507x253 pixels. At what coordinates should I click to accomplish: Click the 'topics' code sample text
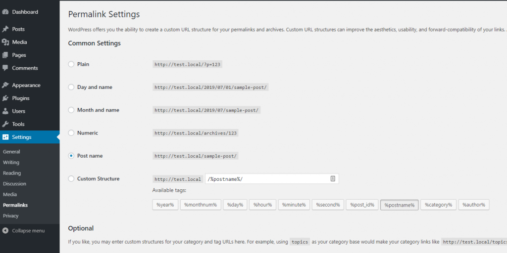tap(300, 242)
